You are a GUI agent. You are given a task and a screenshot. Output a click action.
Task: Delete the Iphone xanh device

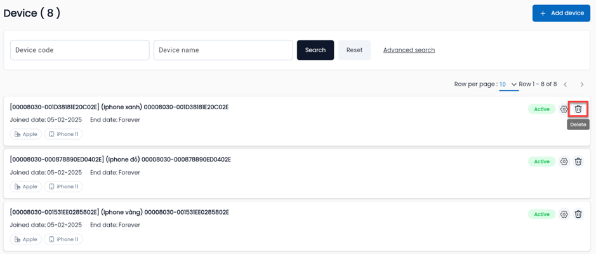pyautogui.click(x=578, y=109)
